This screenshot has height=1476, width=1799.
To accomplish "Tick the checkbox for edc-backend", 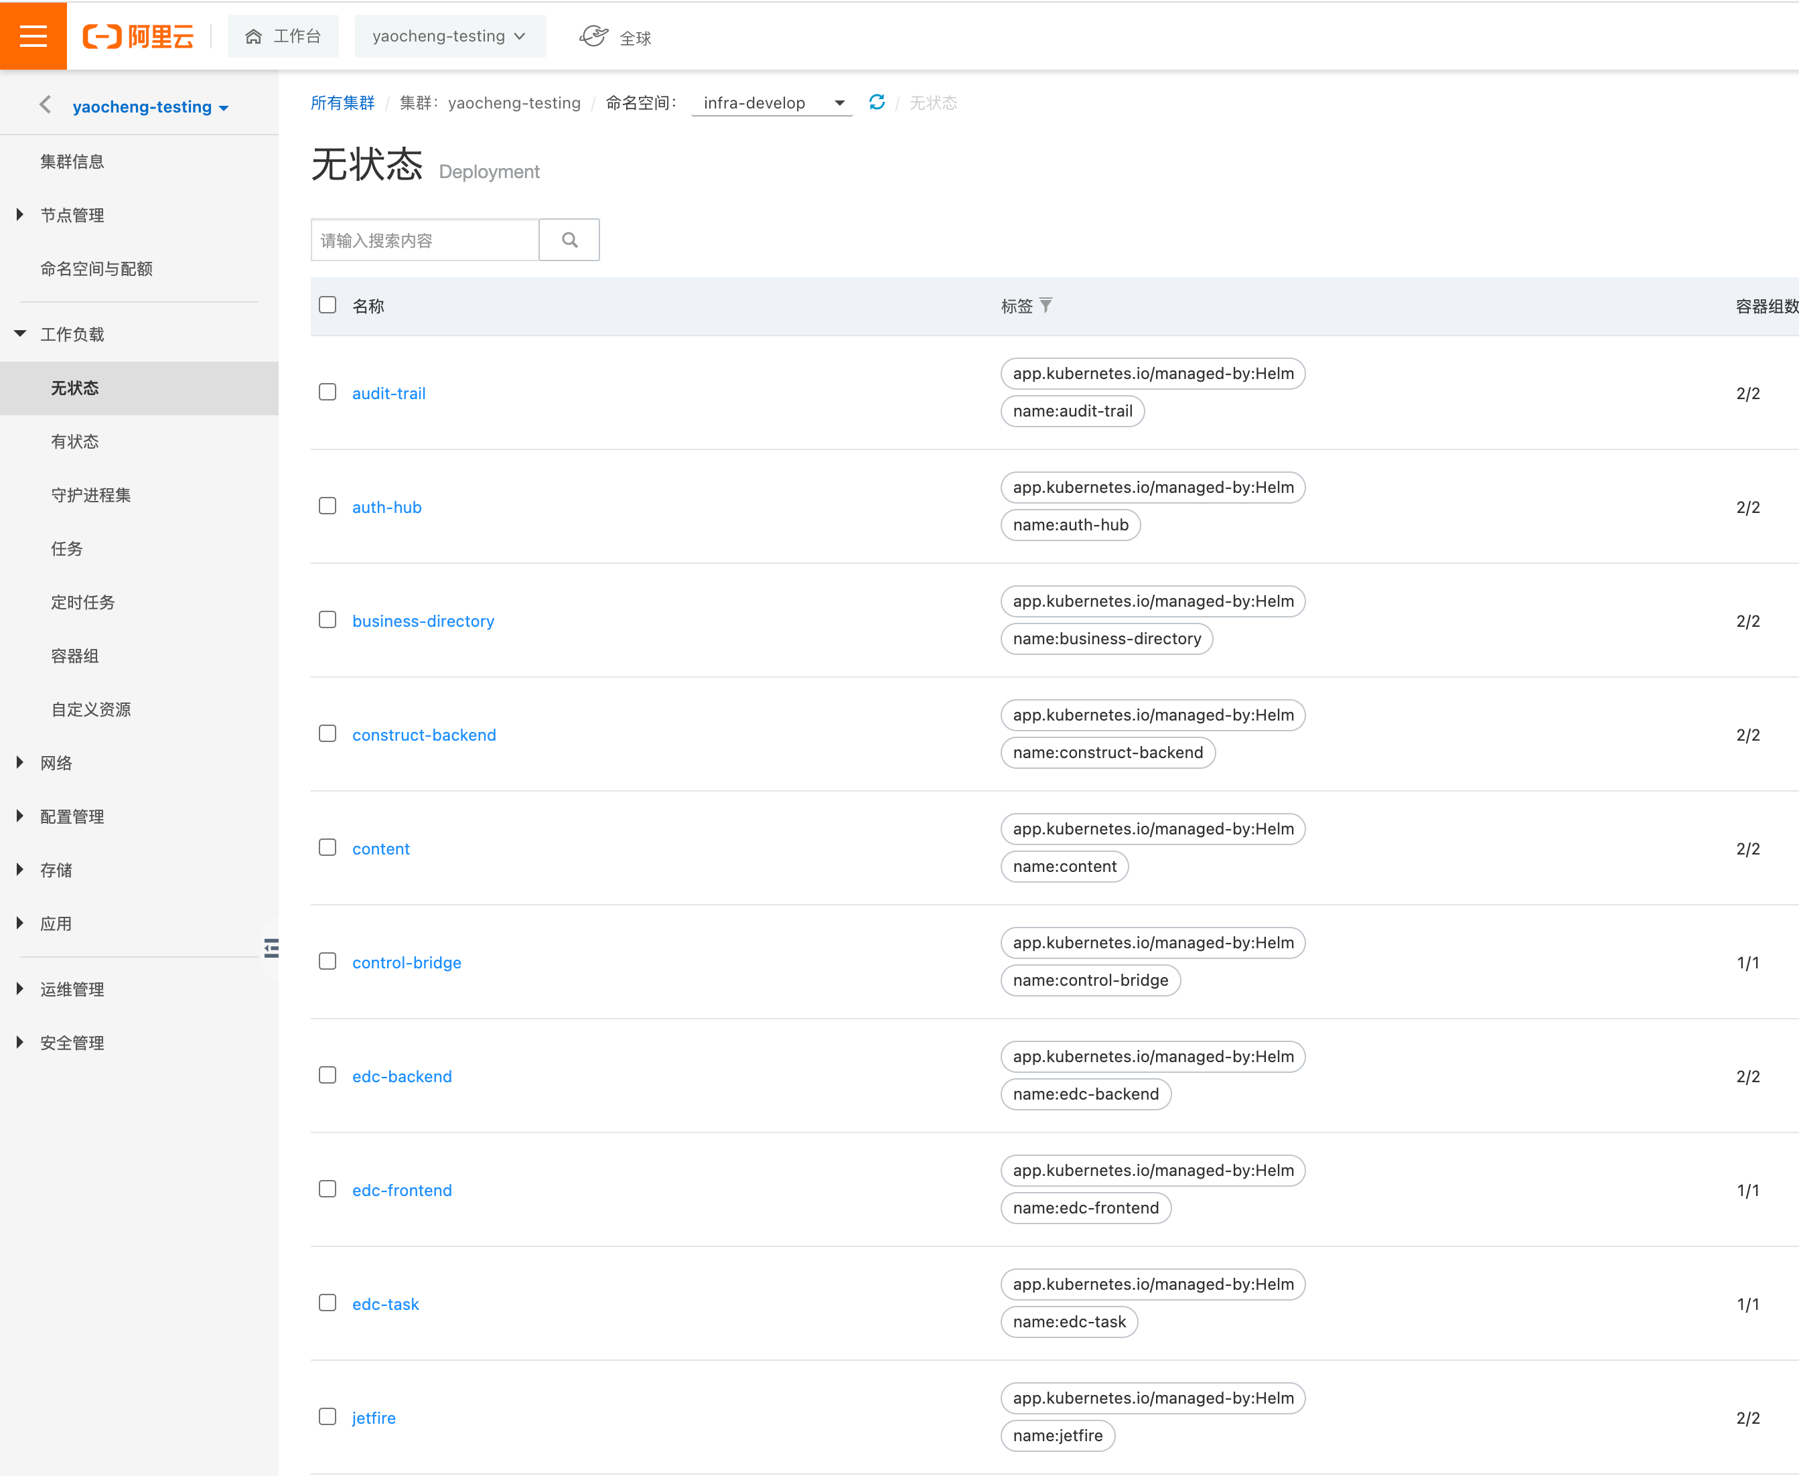I will [328, 1075].
